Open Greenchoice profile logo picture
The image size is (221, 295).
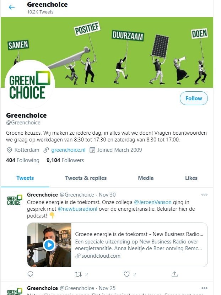point(30,84)
